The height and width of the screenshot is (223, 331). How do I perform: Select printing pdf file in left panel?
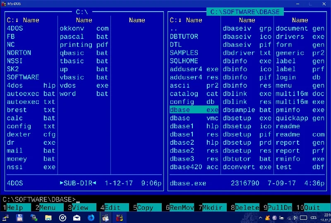tap(84, 45)
